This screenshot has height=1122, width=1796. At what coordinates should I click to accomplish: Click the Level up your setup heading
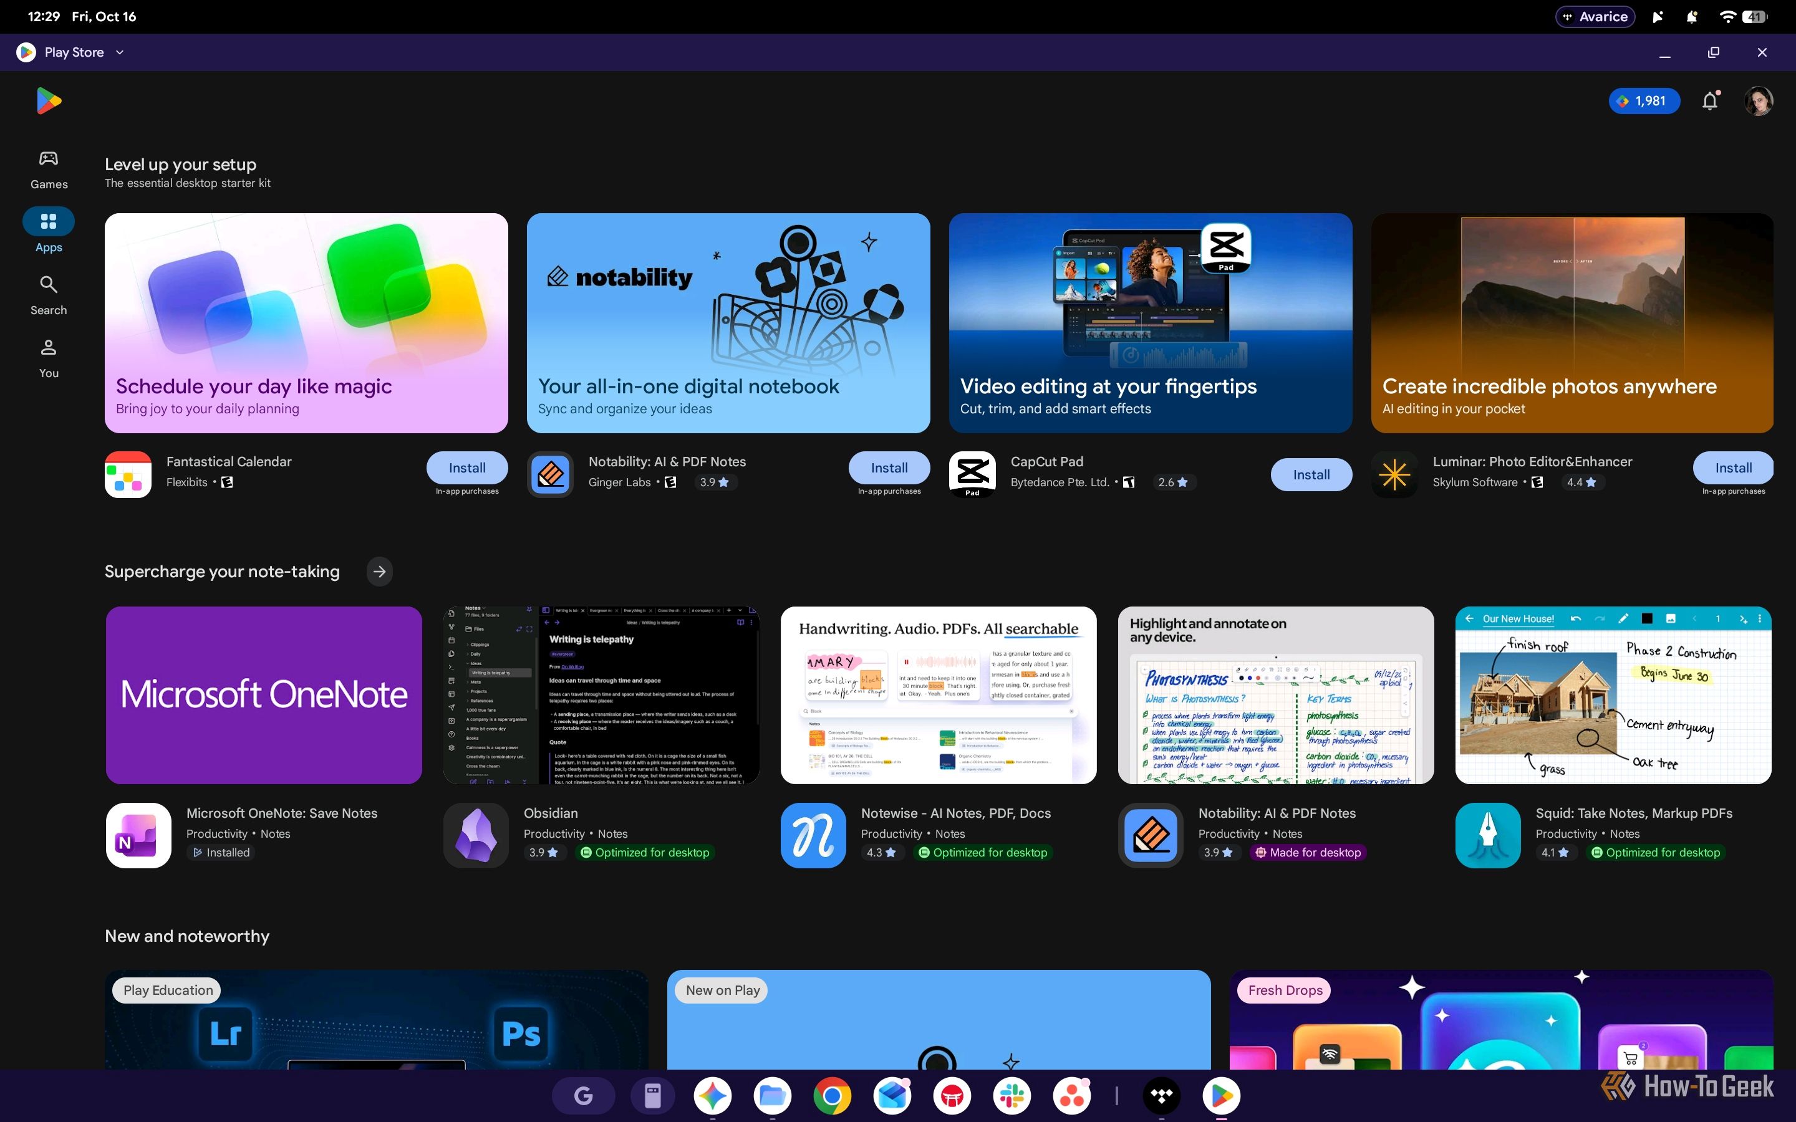[x=180, y=165]
